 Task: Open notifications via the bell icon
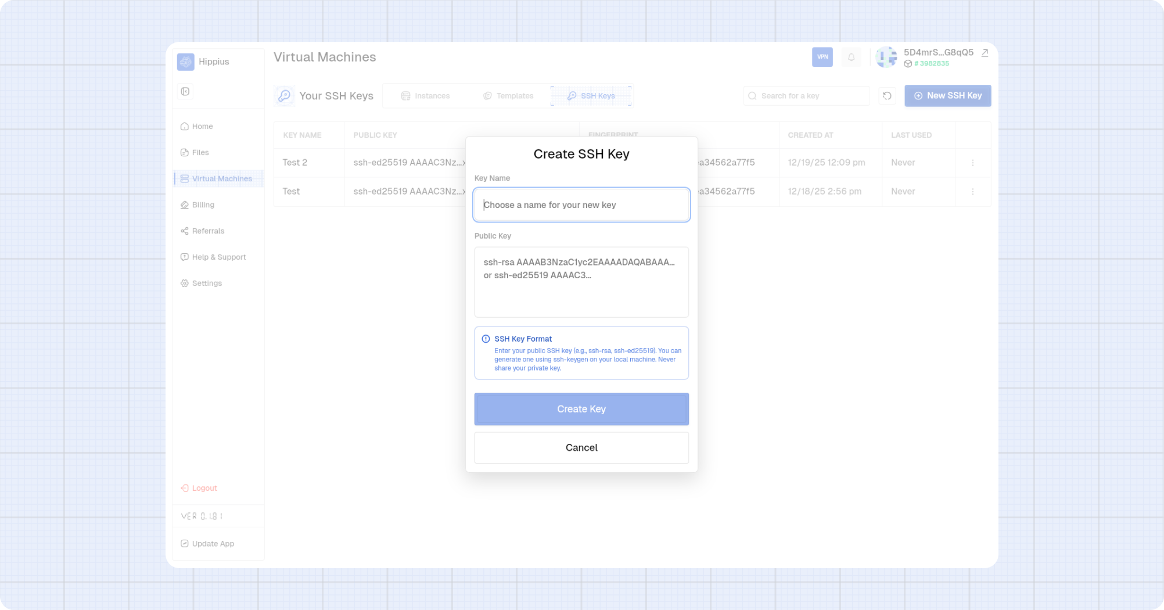pos(851,57)
